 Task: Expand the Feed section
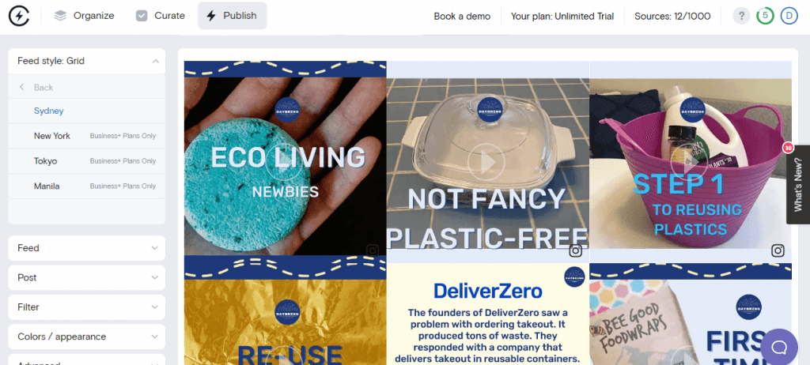87,248
